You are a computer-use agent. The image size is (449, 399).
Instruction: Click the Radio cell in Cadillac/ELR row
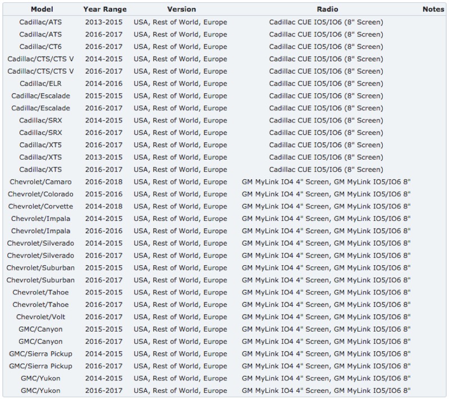click(x=326, y=84)
